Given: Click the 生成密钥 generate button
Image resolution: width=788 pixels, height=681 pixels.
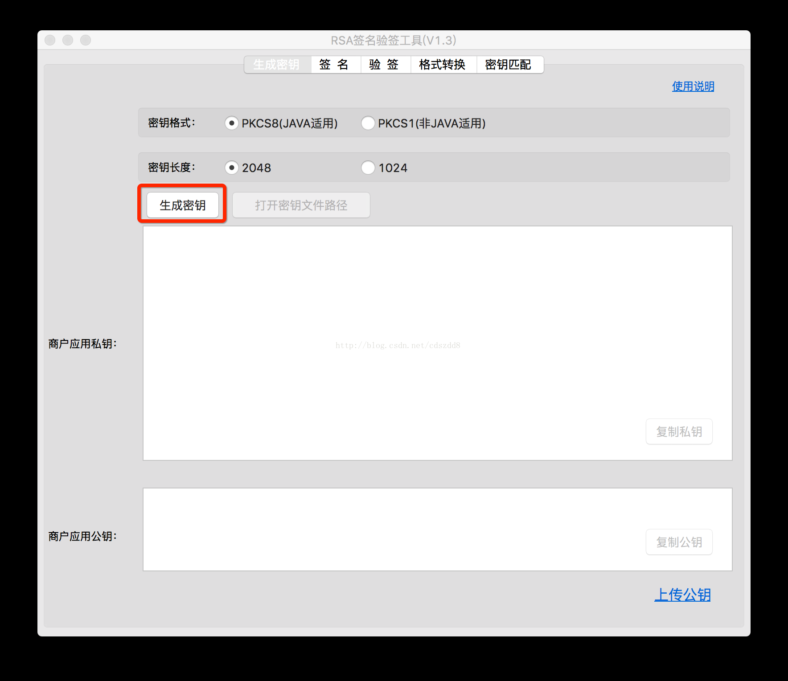Looking at the screenshot, I should point(183,205).
